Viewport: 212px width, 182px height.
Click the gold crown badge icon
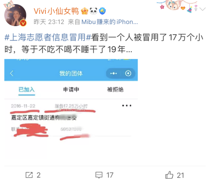85,11
